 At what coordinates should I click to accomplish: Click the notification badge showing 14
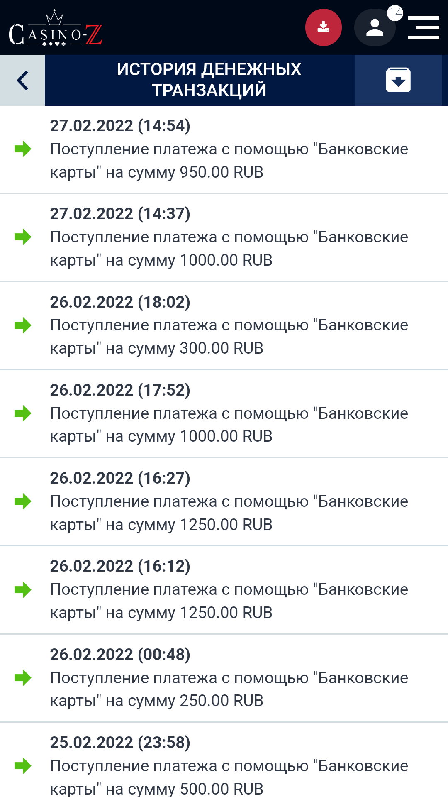click(x=395, y=13)
